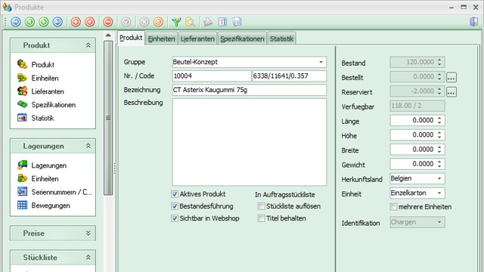This screenshot has width=484, height=272.
Task: Uncheck Aktives Produkt checkbox
Action: click(x=175, y=194)
